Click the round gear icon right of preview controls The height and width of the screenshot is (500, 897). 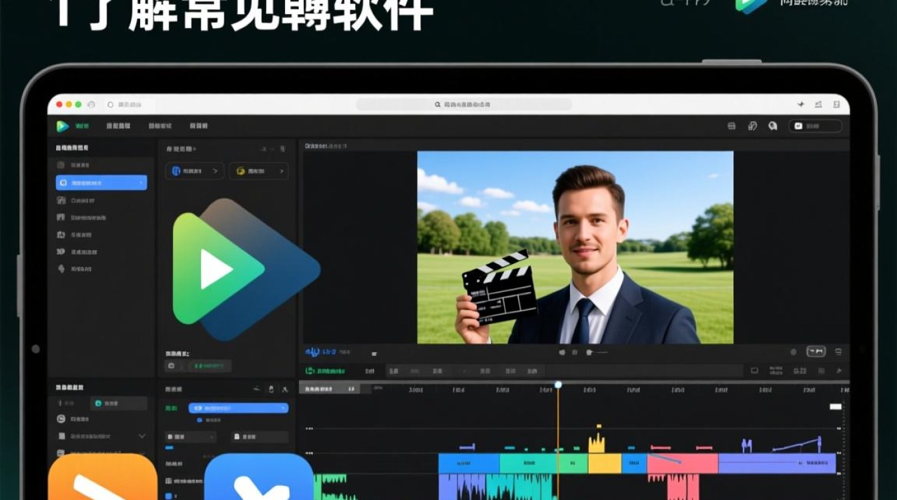tap(794, 352)
